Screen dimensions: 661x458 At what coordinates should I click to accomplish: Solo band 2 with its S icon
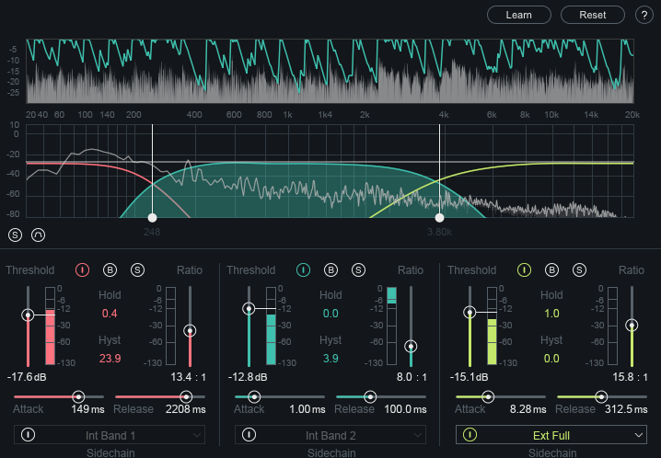(358, 270)
